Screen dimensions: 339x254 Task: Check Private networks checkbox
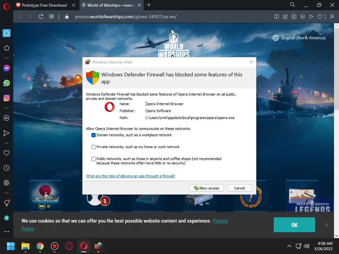pos(93,147)
